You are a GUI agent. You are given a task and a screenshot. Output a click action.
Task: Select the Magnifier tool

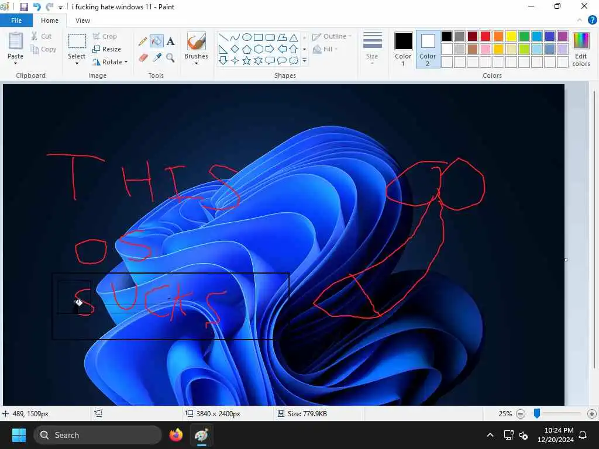[170, 58]
